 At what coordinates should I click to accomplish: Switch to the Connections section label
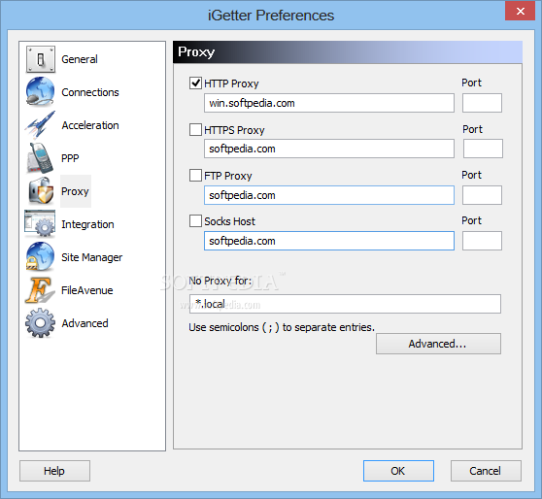90,92
